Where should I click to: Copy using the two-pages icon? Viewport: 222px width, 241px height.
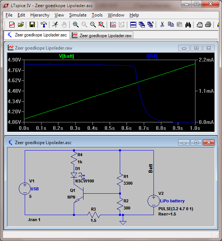click(171, 25)
